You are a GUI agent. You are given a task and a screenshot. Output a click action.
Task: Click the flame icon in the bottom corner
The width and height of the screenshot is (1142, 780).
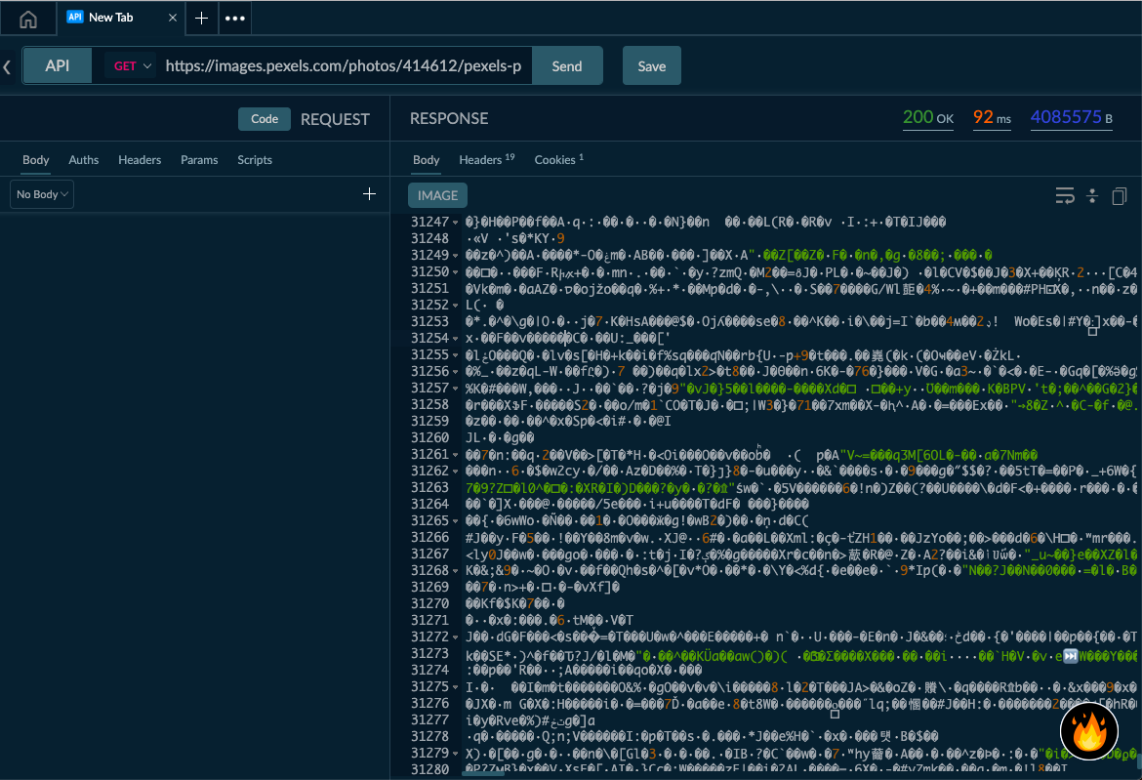coord(1088,730)
